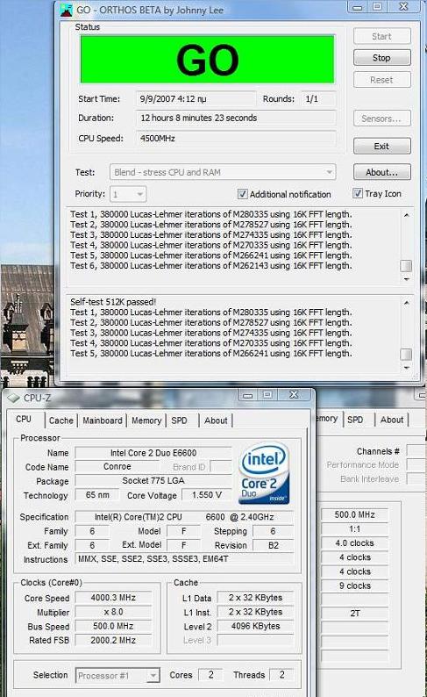Screen dimensions: 427x697
Task: Click the disabled Reset button
Action: (x=381, y=80)
